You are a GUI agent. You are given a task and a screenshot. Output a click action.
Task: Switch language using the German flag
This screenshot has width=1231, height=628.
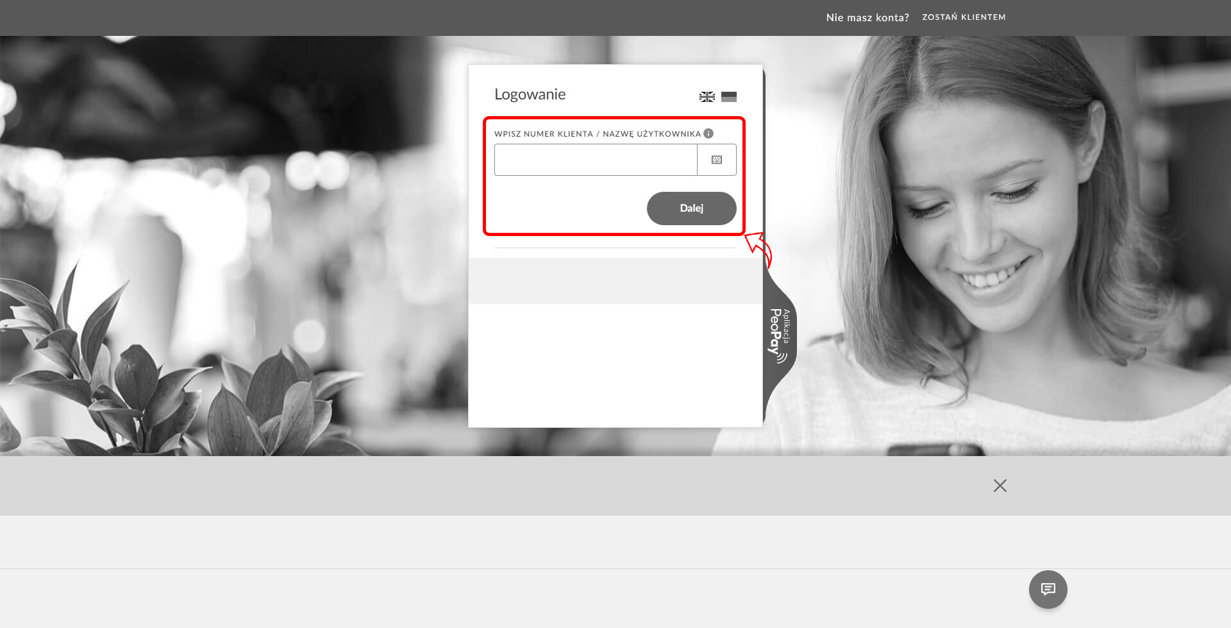(x=728, y=97)
